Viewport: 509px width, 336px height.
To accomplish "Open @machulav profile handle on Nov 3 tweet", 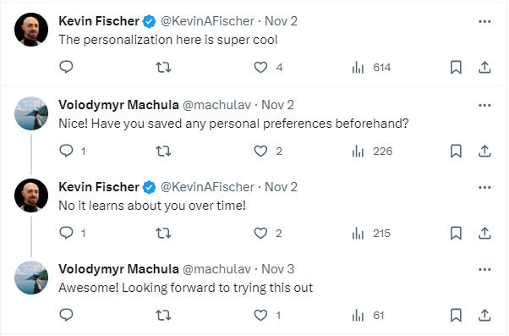I will point(216,269).
